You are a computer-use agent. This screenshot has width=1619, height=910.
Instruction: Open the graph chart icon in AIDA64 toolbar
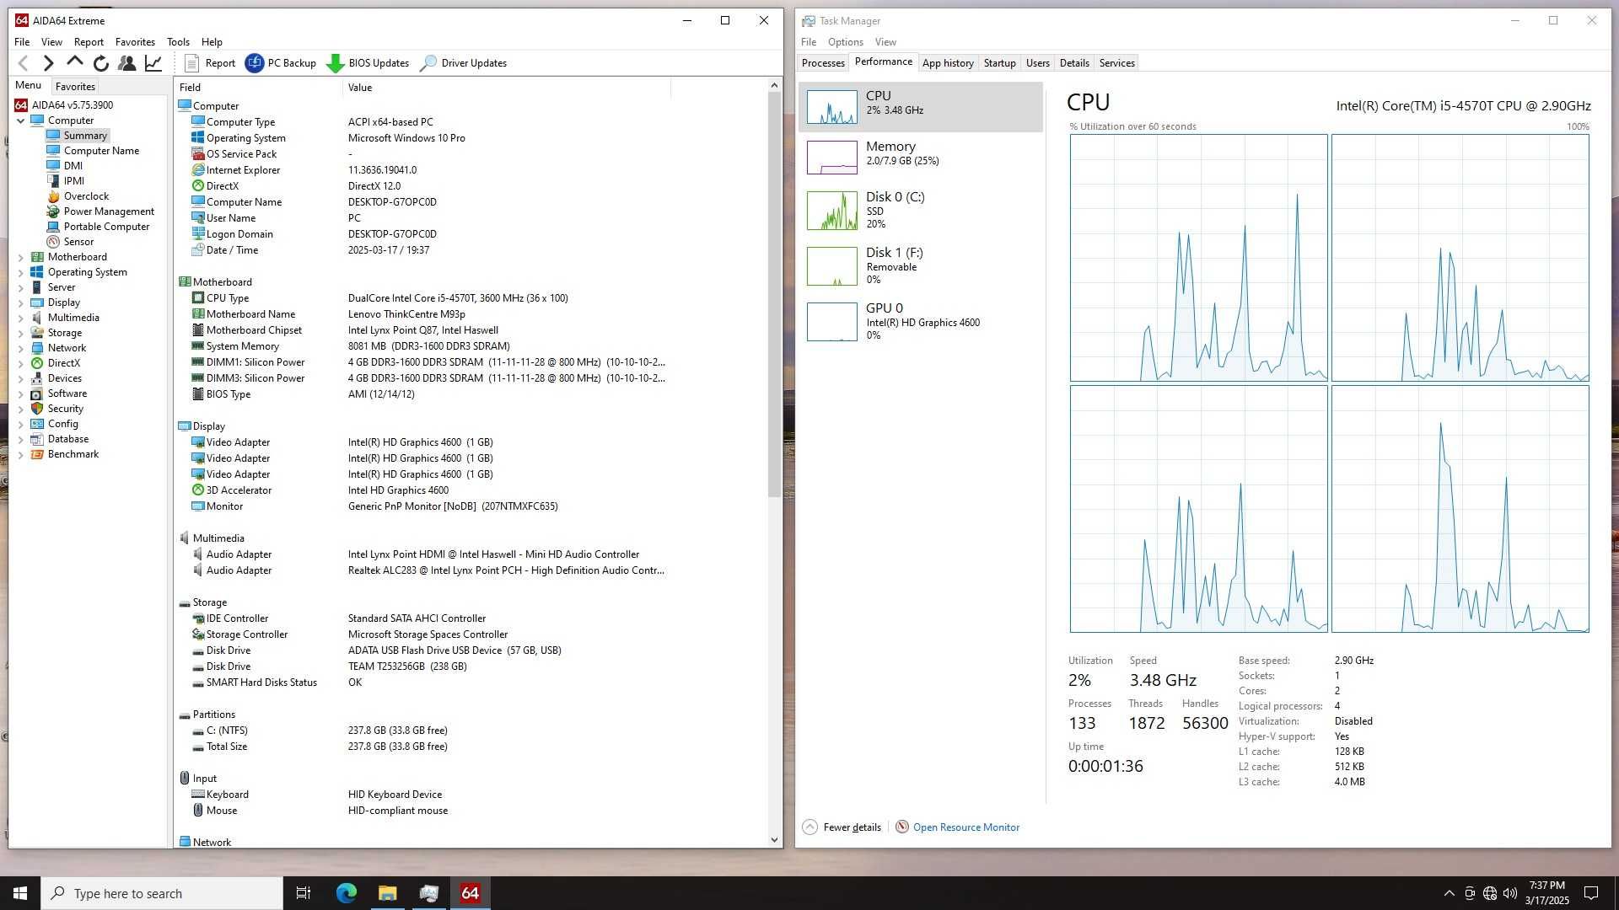tap(153, 63)
